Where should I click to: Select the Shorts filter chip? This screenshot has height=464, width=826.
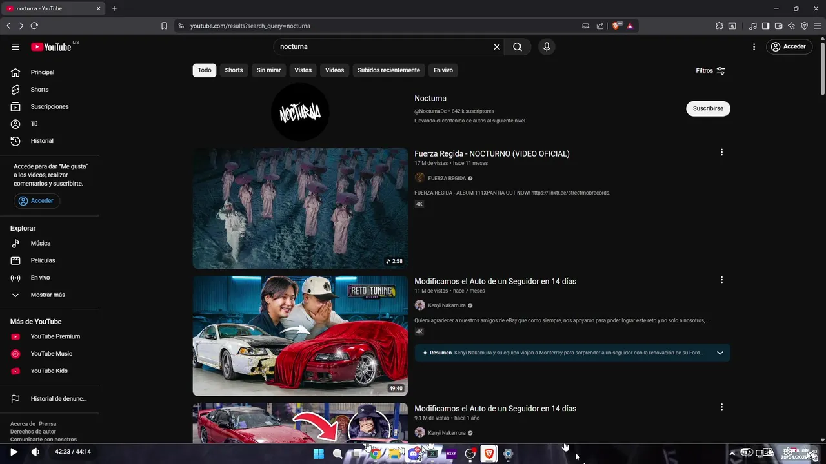(x=234, y=70)
